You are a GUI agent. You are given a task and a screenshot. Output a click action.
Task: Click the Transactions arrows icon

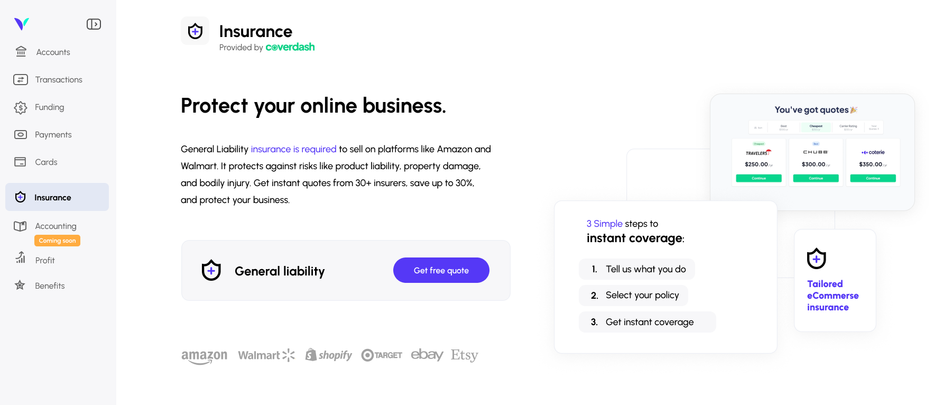(x=21, y=79)
